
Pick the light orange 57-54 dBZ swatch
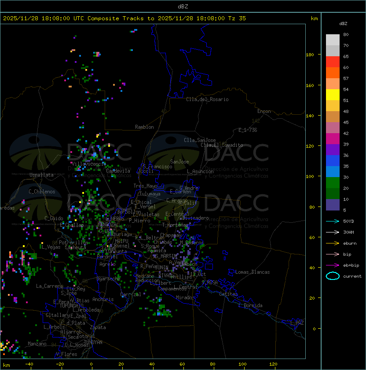coord(333,84)
